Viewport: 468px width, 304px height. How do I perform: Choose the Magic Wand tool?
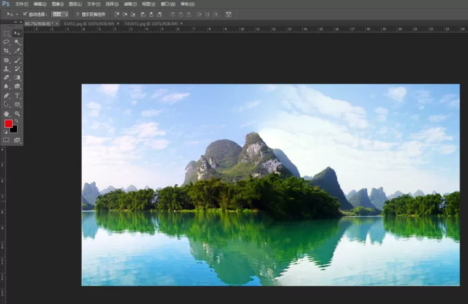(x=17, y=42)
